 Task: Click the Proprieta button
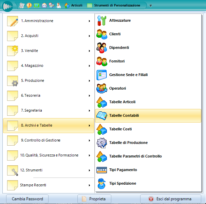(94, 199)
